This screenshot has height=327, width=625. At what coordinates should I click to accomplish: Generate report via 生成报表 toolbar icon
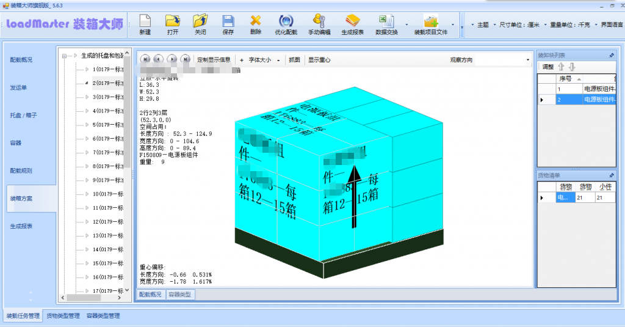pos(352,24)
